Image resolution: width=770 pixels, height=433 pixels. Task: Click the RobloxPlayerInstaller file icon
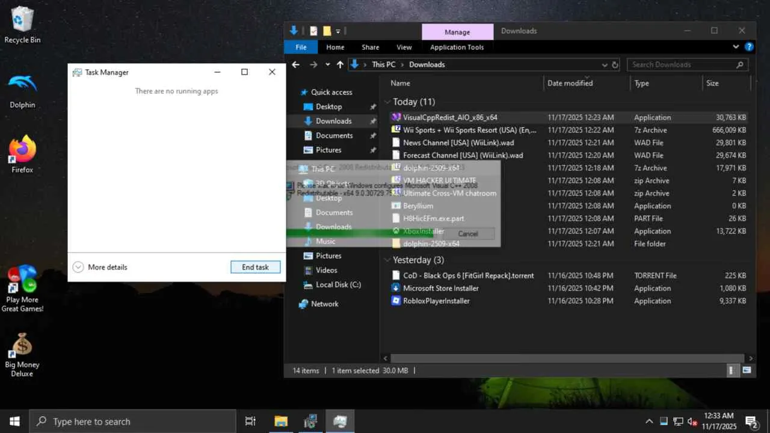(x=396, y=301)
